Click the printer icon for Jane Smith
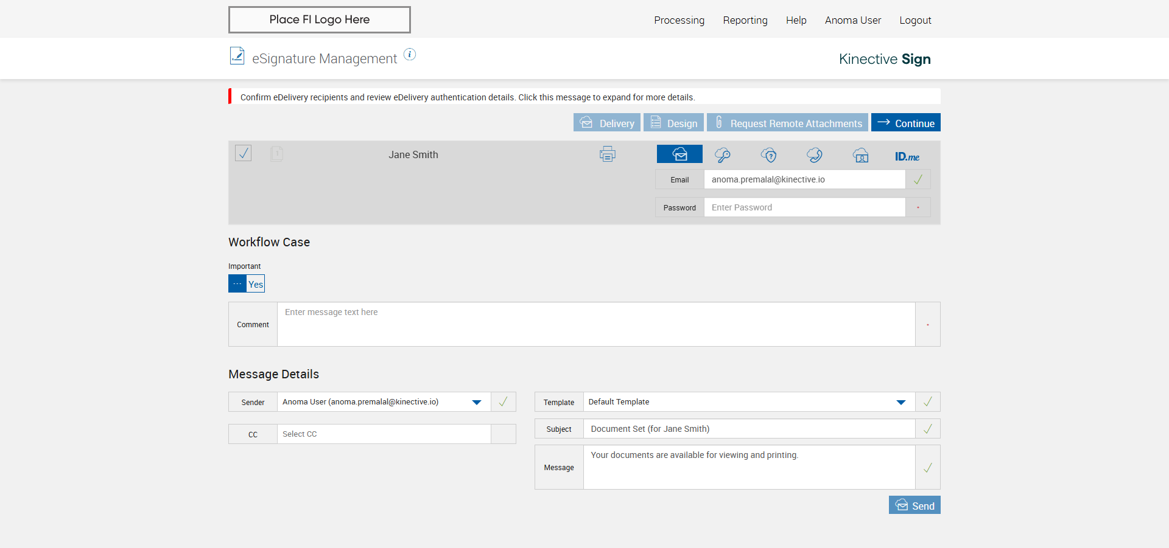This screenshot has width=1169, height=548. coord(607,154)
